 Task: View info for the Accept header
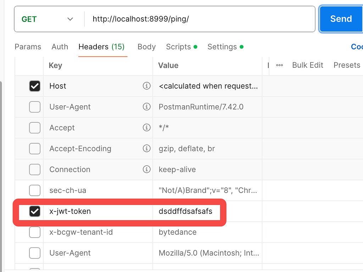pos(146,128)
